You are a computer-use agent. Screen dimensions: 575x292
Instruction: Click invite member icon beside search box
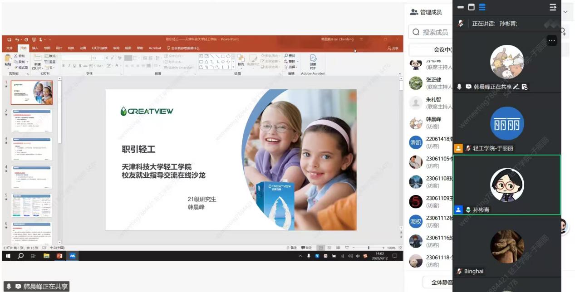coord(564,32)
